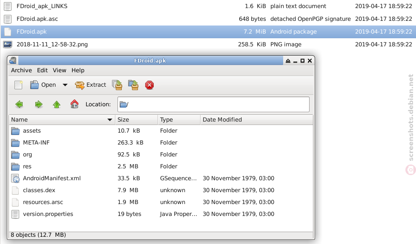Open the Edit menu
Screen dimensions: 416x244
[x=43, y=70]
